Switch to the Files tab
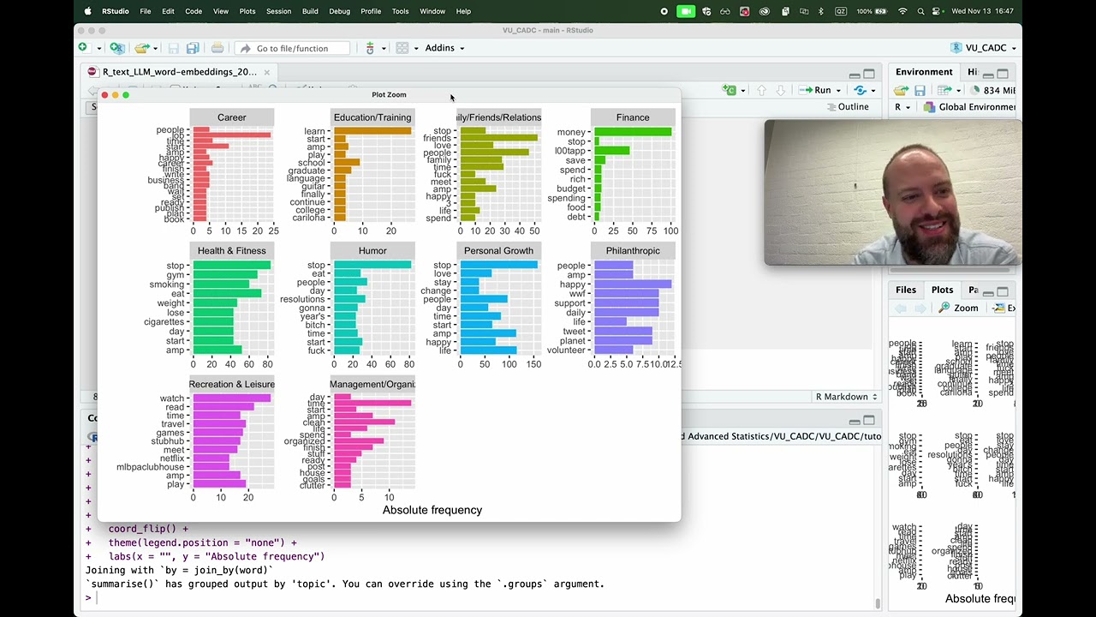This screenshot has width=1096, height=617. pos(905,290)
